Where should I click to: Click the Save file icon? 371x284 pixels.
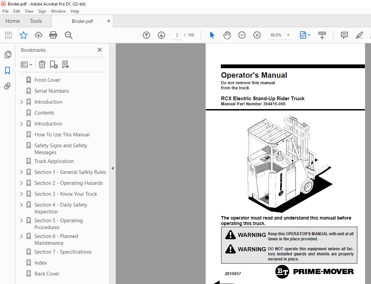click(x=9, y=35)
